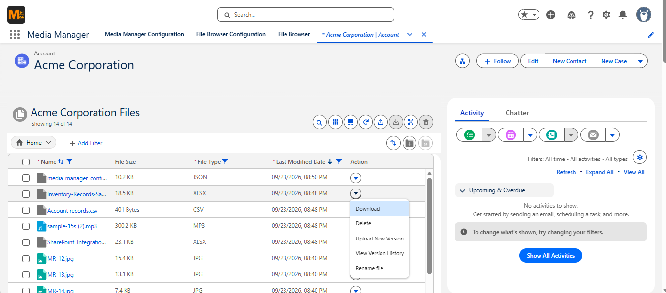Click the Show All Activities button
The width and height of the screenshot is (666, 293).
tap(551, 256)
